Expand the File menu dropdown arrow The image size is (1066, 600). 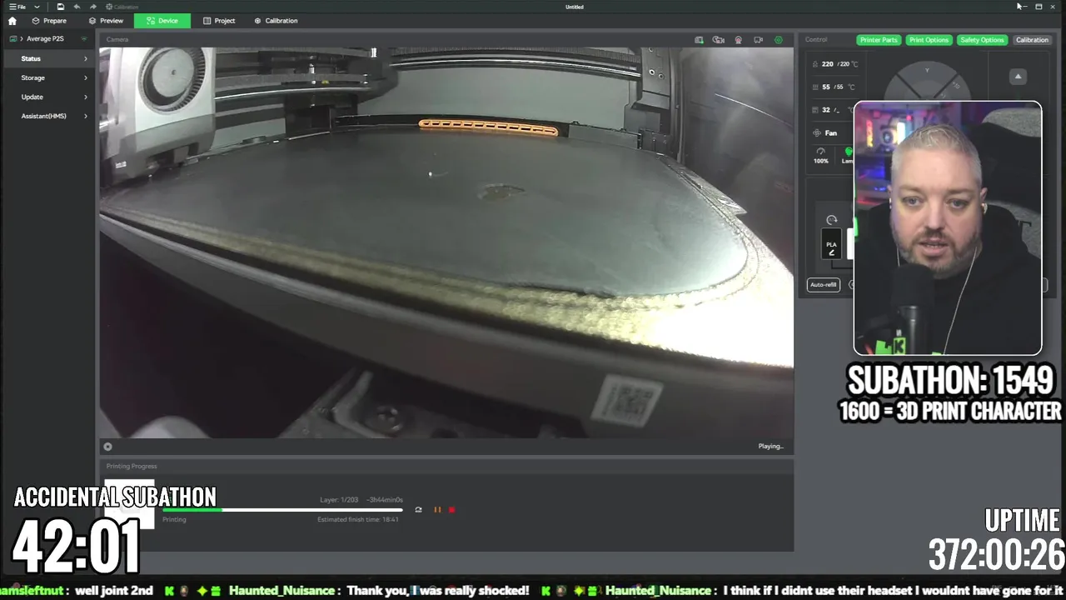(37, 7)
